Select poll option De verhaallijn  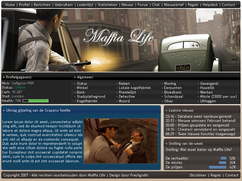[177, 158]
